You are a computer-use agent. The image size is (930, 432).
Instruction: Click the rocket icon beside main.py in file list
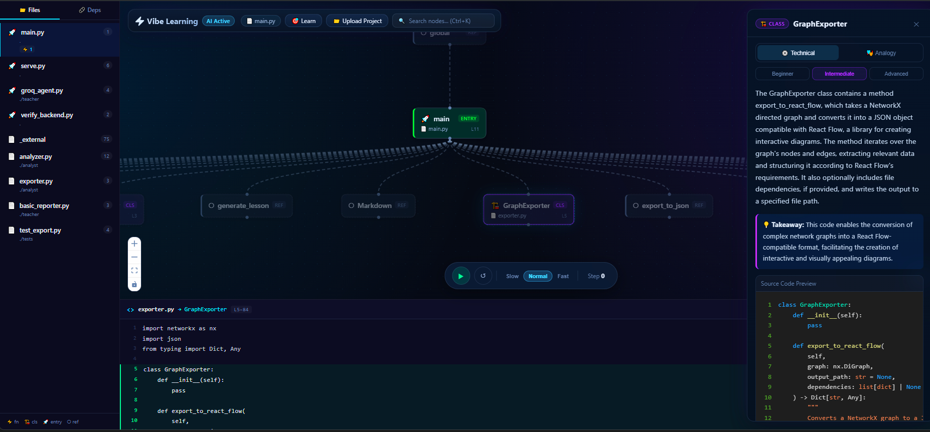coord(12,32)
